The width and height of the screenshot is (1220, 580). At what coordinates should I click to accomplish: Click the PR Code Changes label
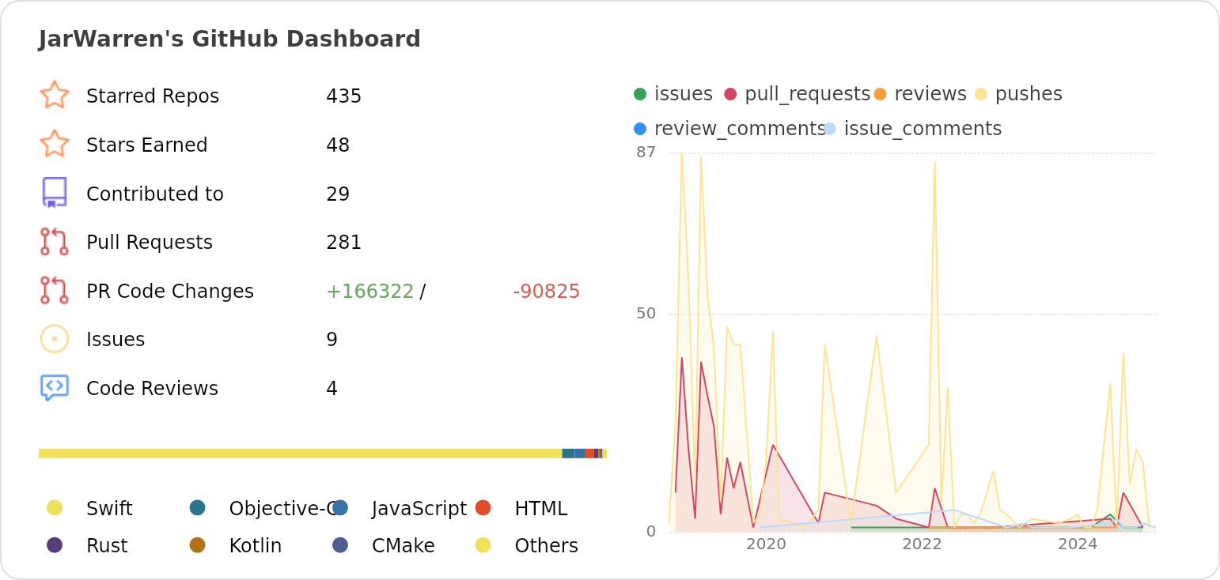tap(170, 292)
